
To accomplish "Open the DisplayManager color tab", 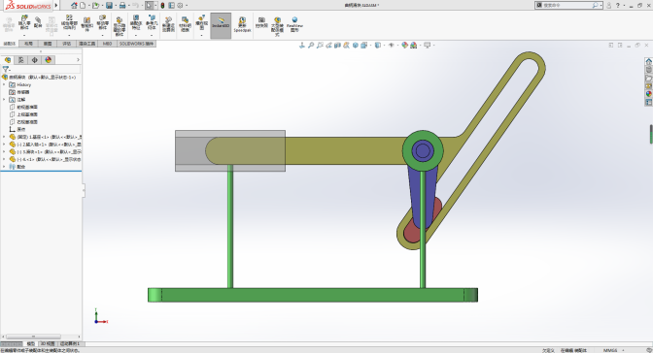I will [49, 60].
